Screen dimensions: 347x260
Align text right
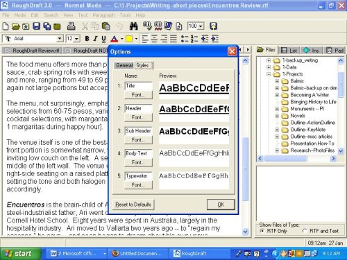(x=164, y=39)
